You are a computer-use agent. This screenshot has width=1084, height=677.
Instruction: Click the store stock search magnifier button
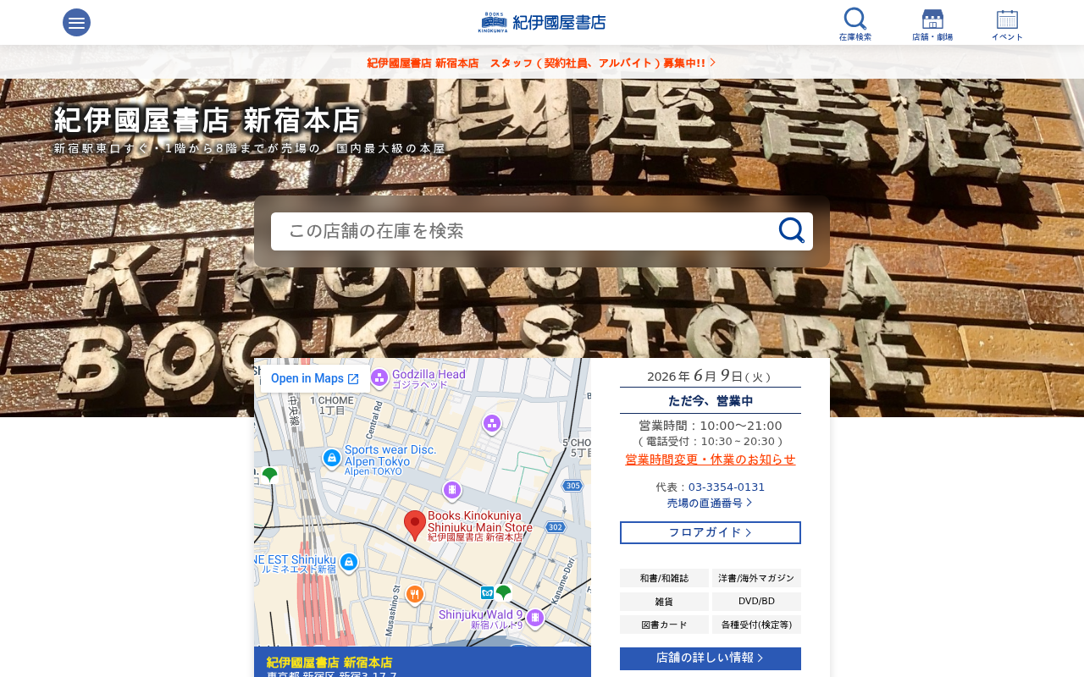point(792,230)
